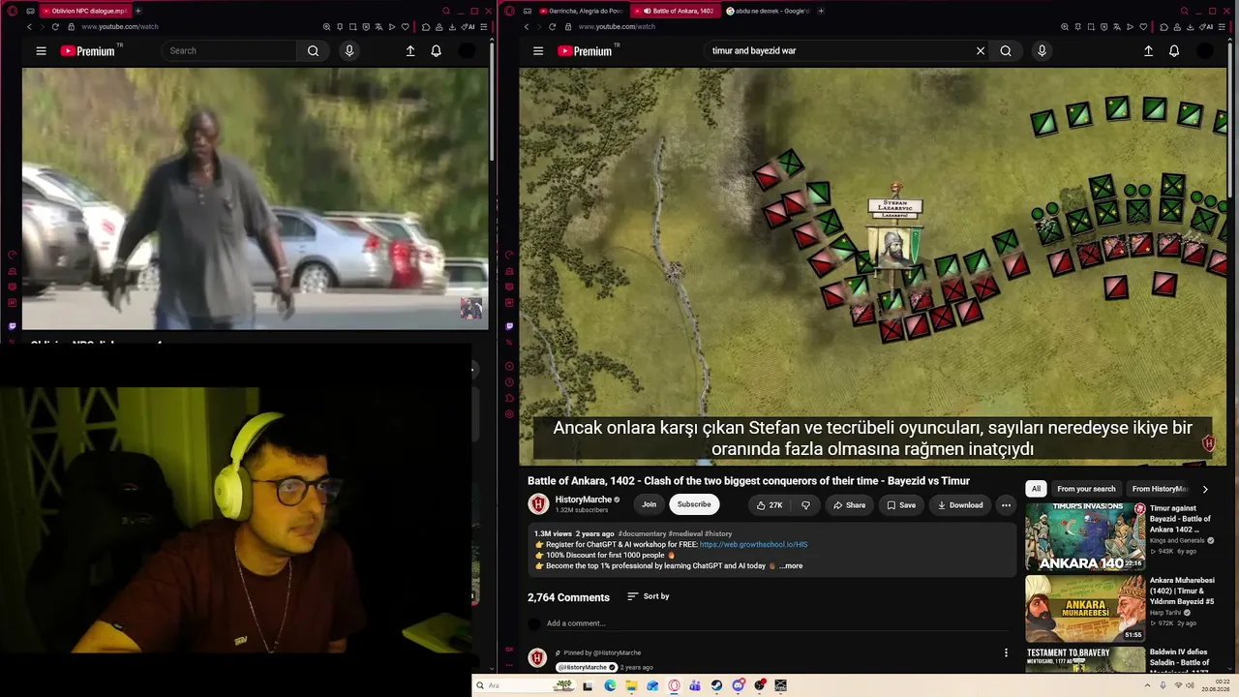The width and height of the screenshot is (1239, 697).
Task: Click YouTube Premium logo in right window
Action: coord(584,51)
